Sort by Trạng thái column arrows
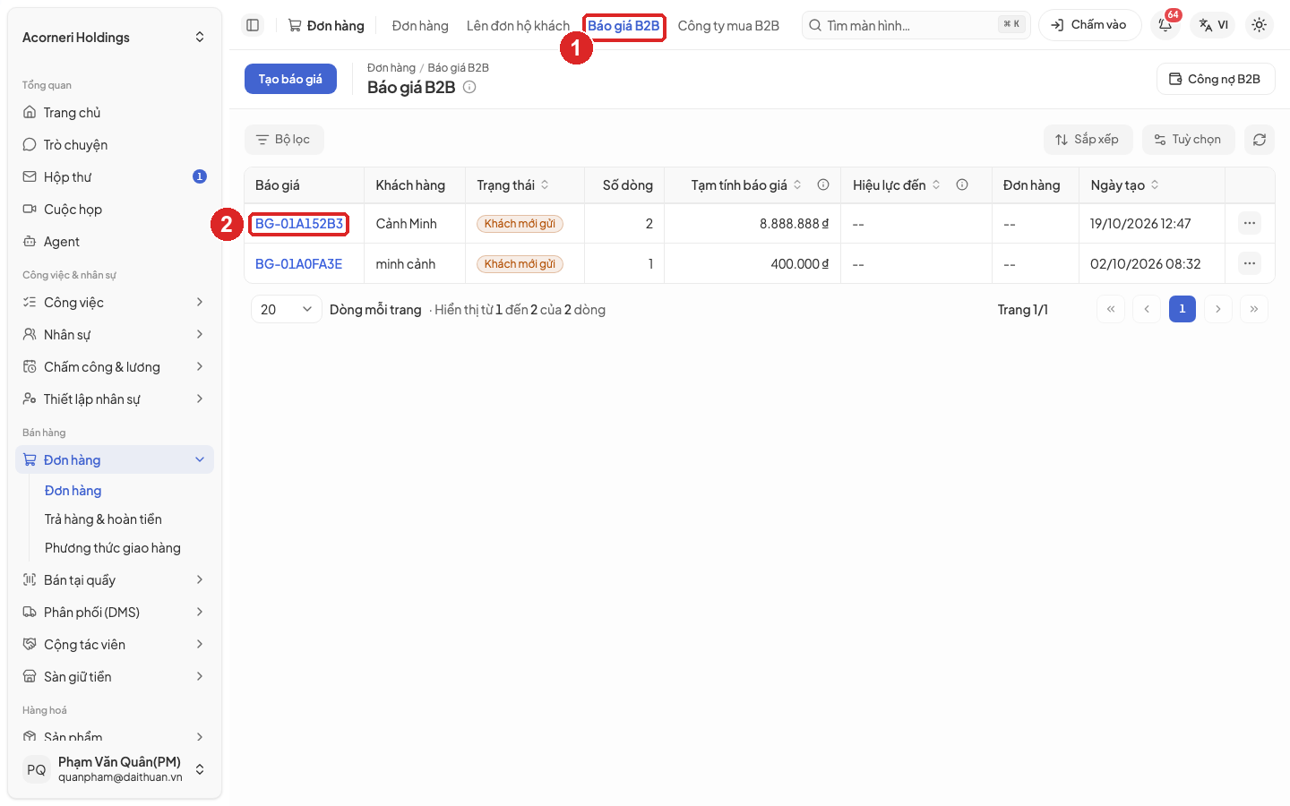1290x806 pixels. tap(545, 184)
